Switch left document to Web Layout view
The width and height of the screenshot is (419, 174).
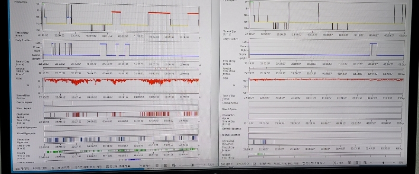tap(174, 165)
